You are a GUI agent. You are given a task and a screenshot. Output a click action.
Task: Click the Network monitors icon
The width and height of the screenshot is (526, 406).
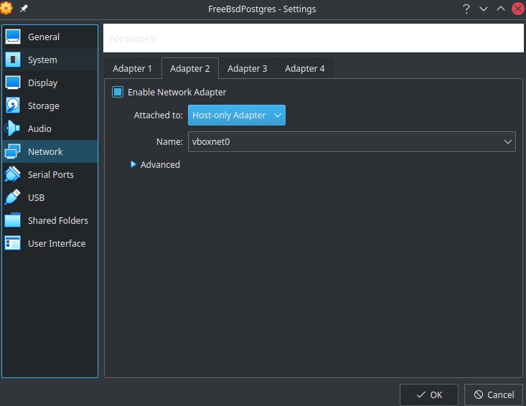(x=13, y=151)
